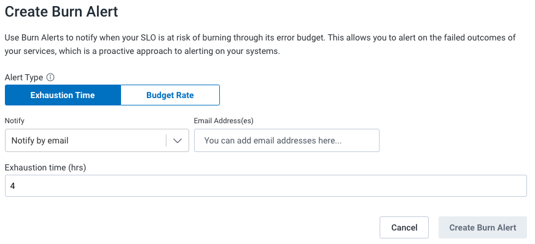
Task: Focus the Exhaustion time hours field
Action: [x=266, y=186]
